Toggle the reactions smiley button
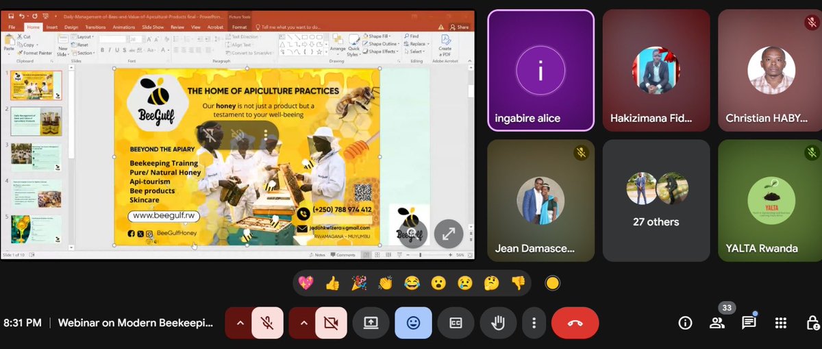This screenshot has height=349, width=822. click(413, 323)
